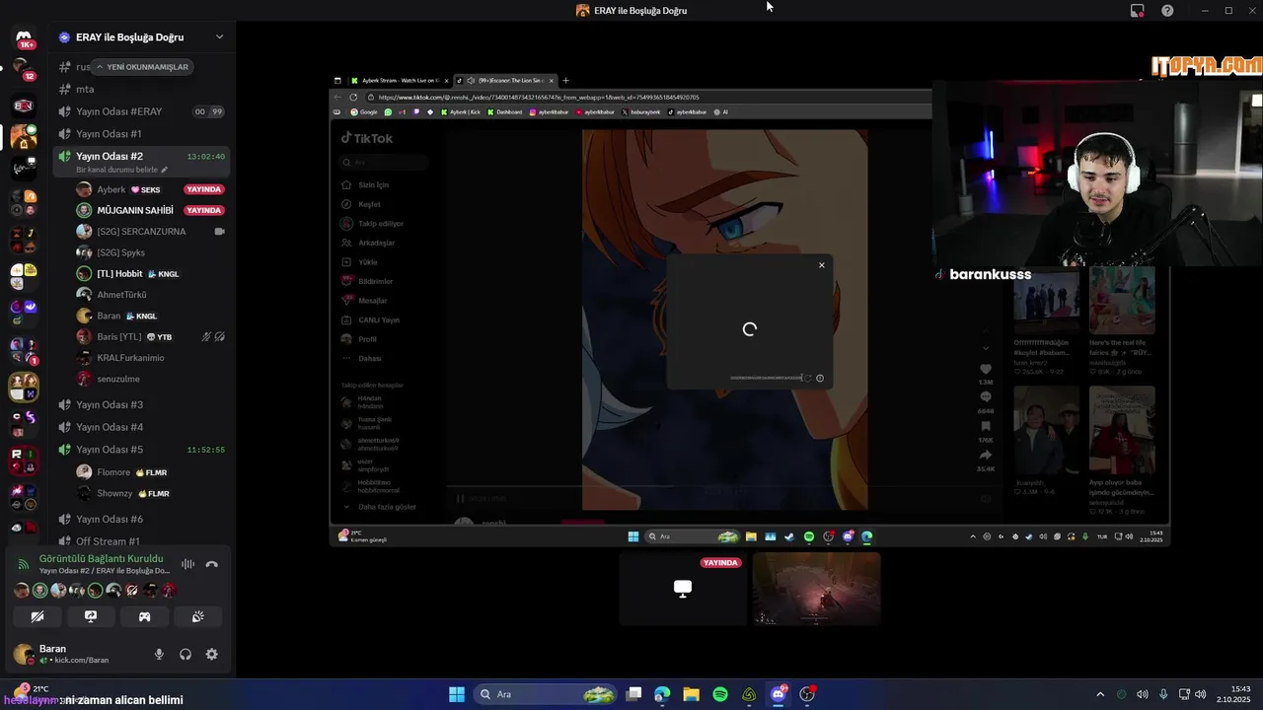This screenshot has height=710, width=1263.
Task: Edit channel status 'Bir kanal durumu belirle'
Action: (x=122, y=170)
